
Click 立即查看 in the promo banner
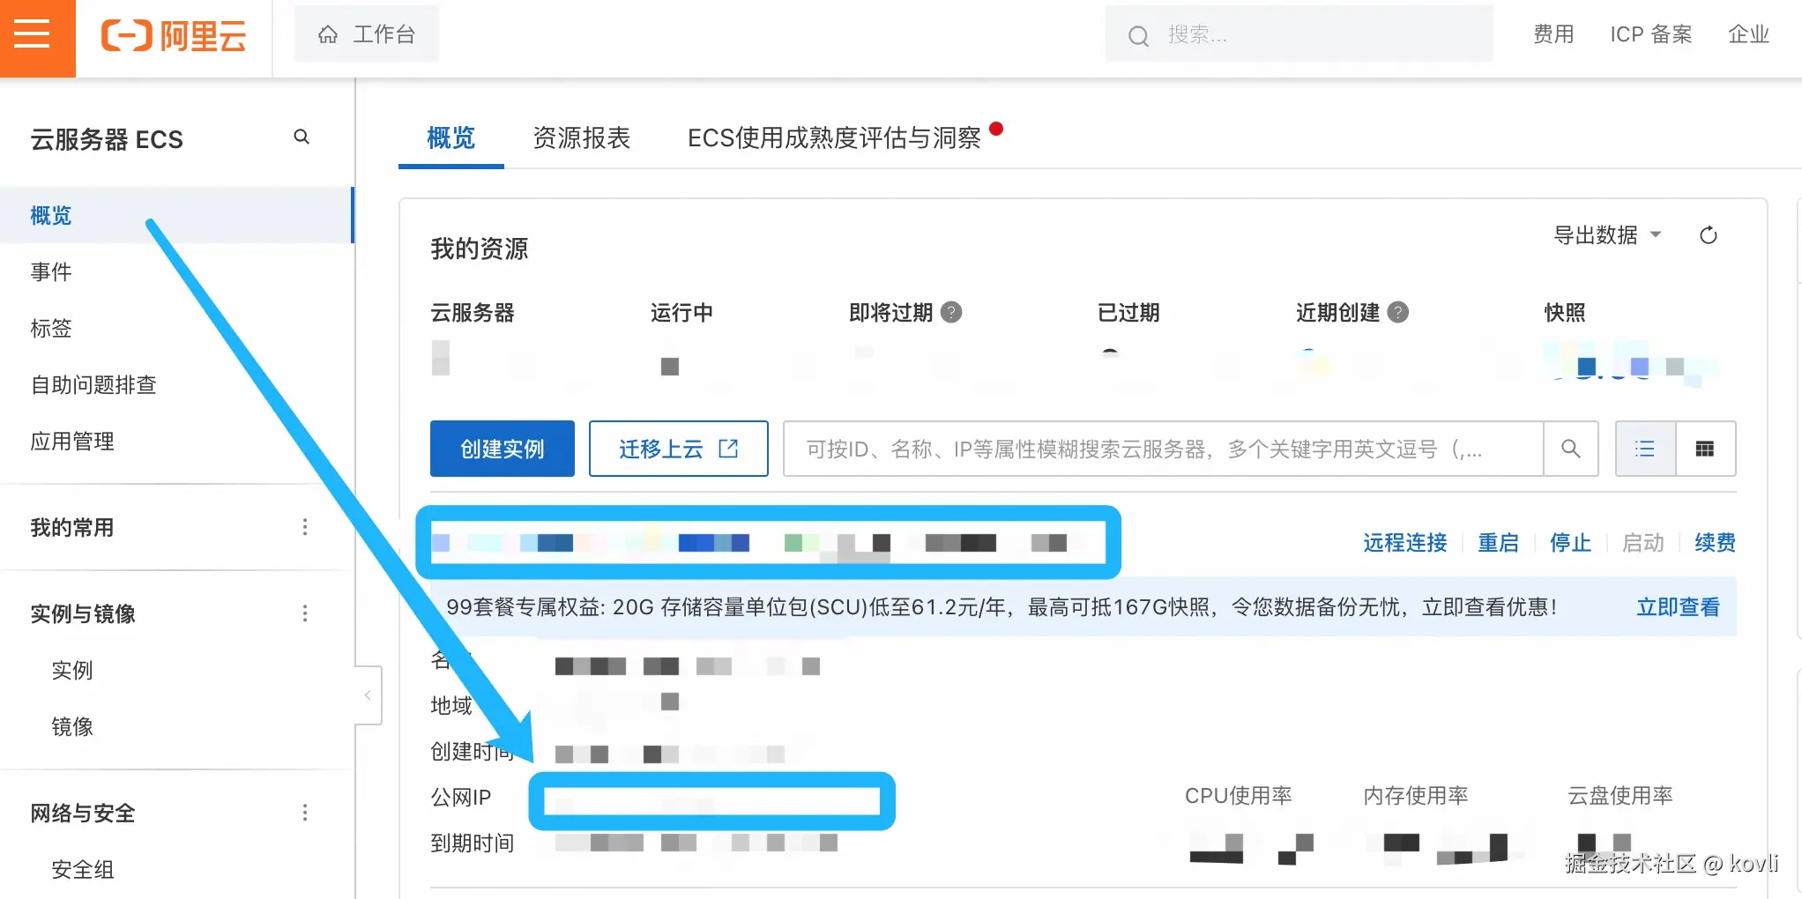pos(1679,606)
